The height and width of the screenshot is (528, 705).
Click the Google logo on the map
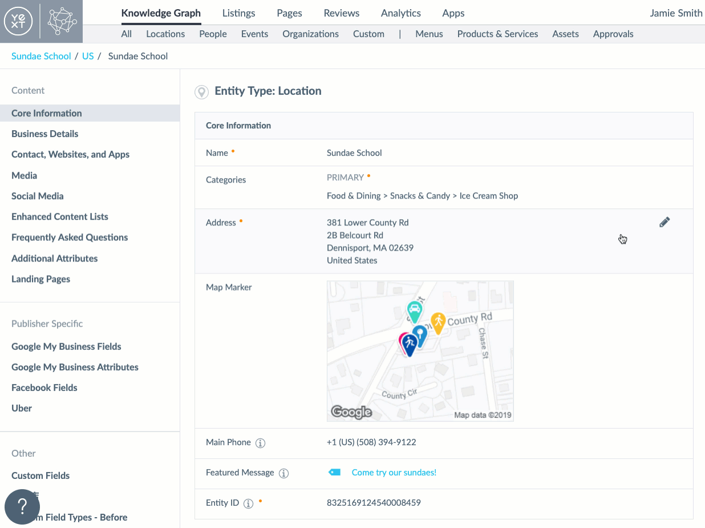[x=351, y=412]
